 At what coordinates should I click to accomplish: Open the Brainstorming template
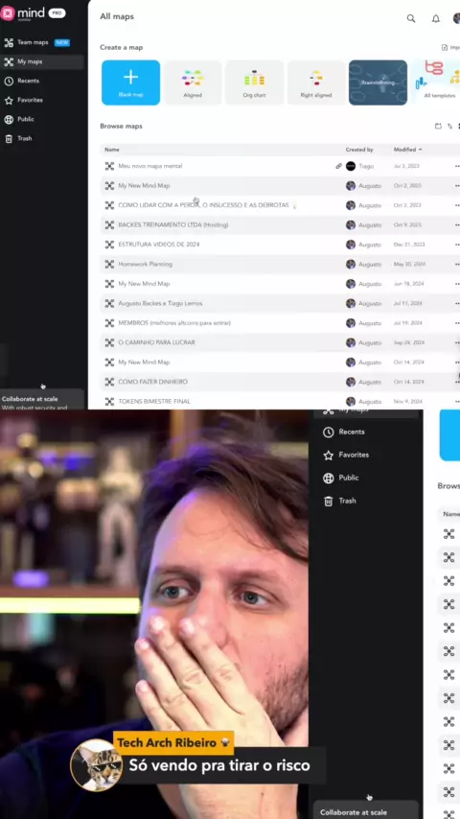coord(378,82)
